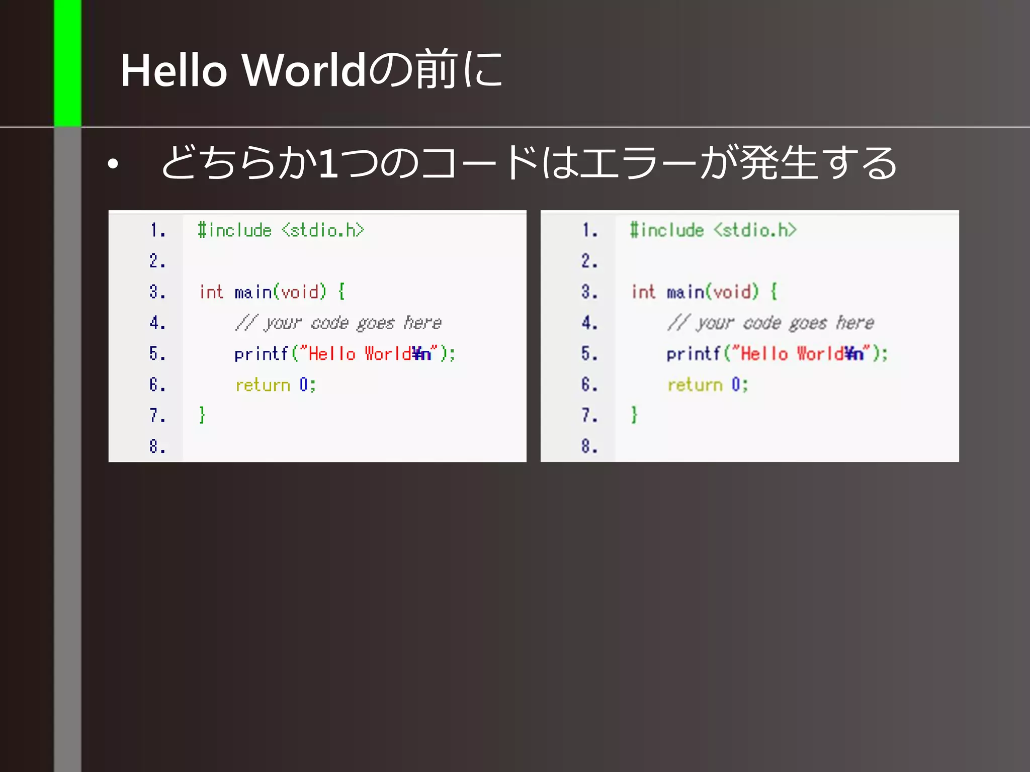Click line number '2.' in right code box
This screenshot has width=1030, height=772.
point(589,261)
